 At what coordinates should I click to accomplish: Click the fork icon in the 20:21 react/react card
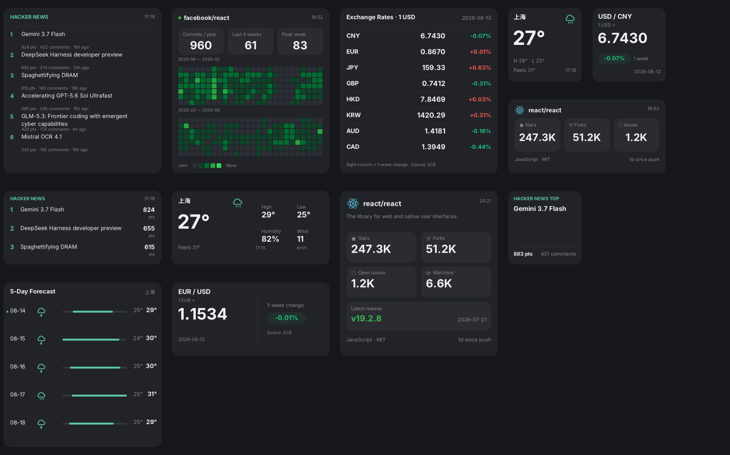click(428, 239)
